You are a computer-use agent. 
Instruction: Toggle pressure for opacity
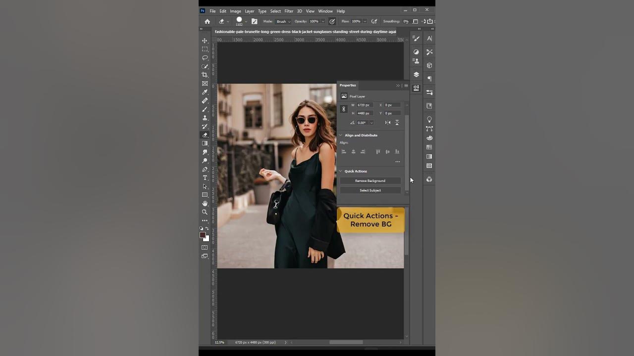point(332,21)
